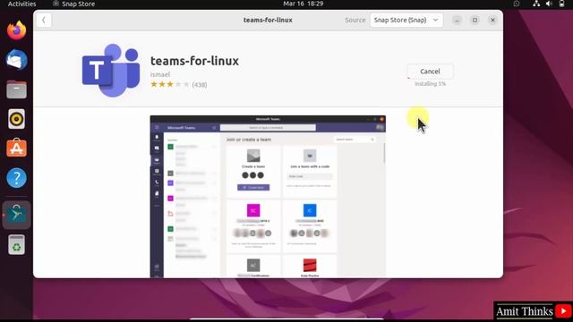This screenshot has height=322, width=573.
Task: Click the teams-for-linux app logo
Action: point(111,71)
